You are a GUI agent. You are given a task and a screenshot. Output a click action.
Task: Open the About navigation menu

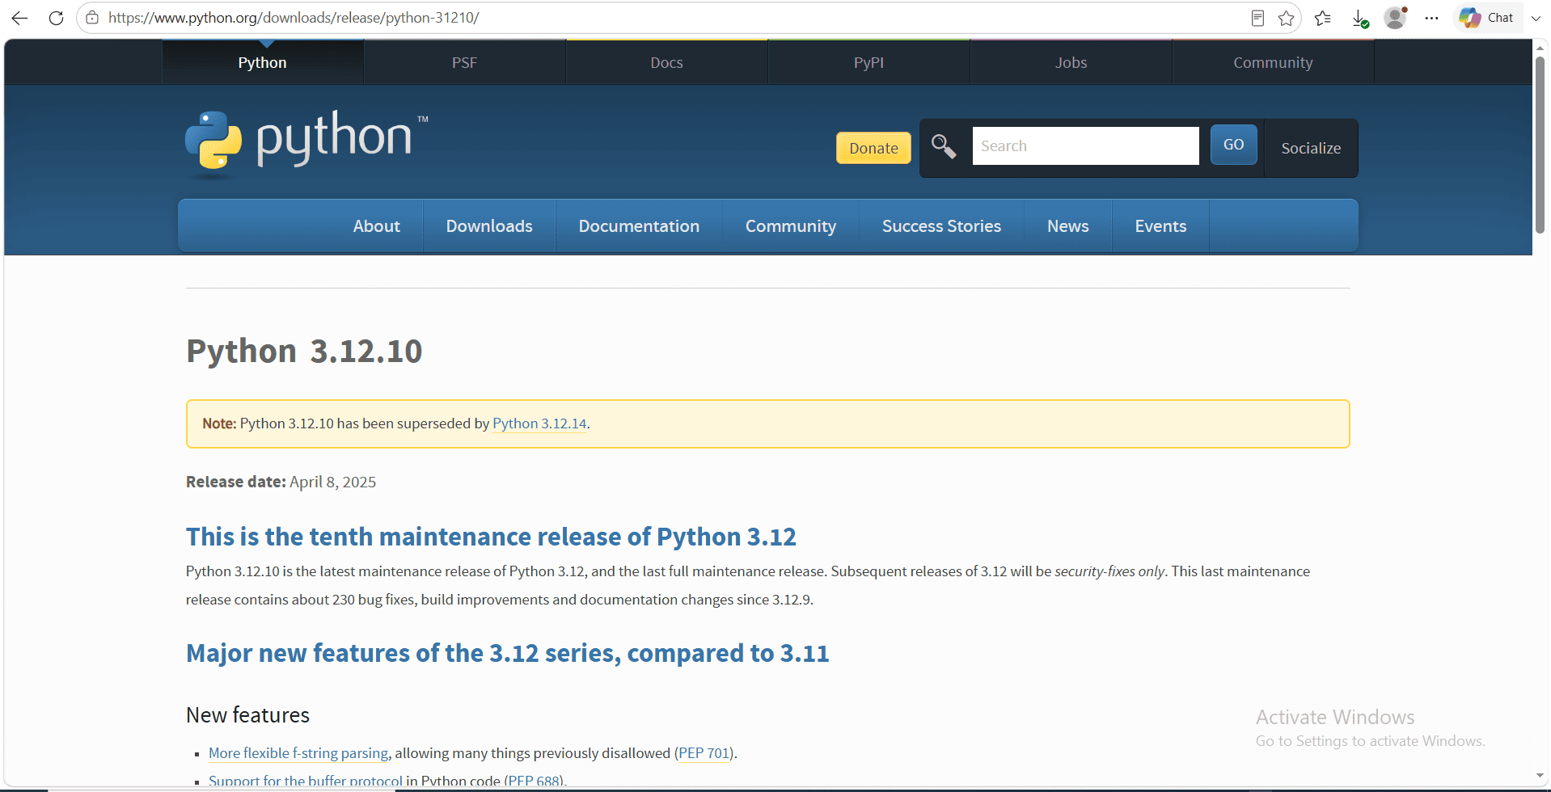click(x=376, y=226)
